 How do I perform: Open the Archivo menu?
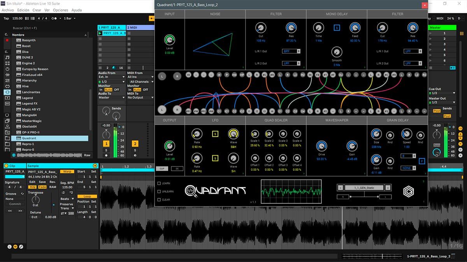8,10
